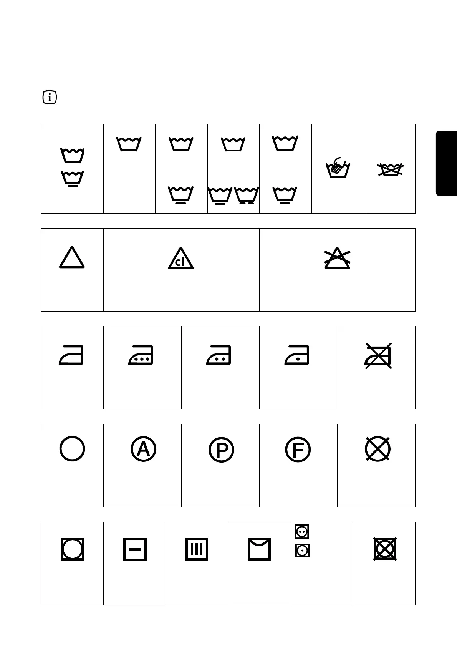Click the chlorine bleach triangle symbol
457x647 pixels.
181,258
